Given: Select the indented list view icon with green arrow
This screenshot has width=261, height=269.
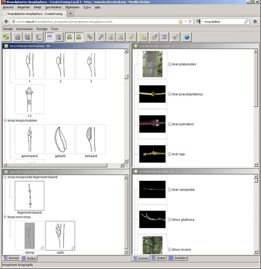Looking at the screenshot, I should [59, 37].
